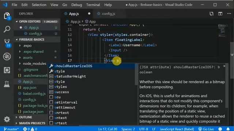This screenshot has height=131, width=234.
Task: Open the Help menu
Action: (108, 5)
